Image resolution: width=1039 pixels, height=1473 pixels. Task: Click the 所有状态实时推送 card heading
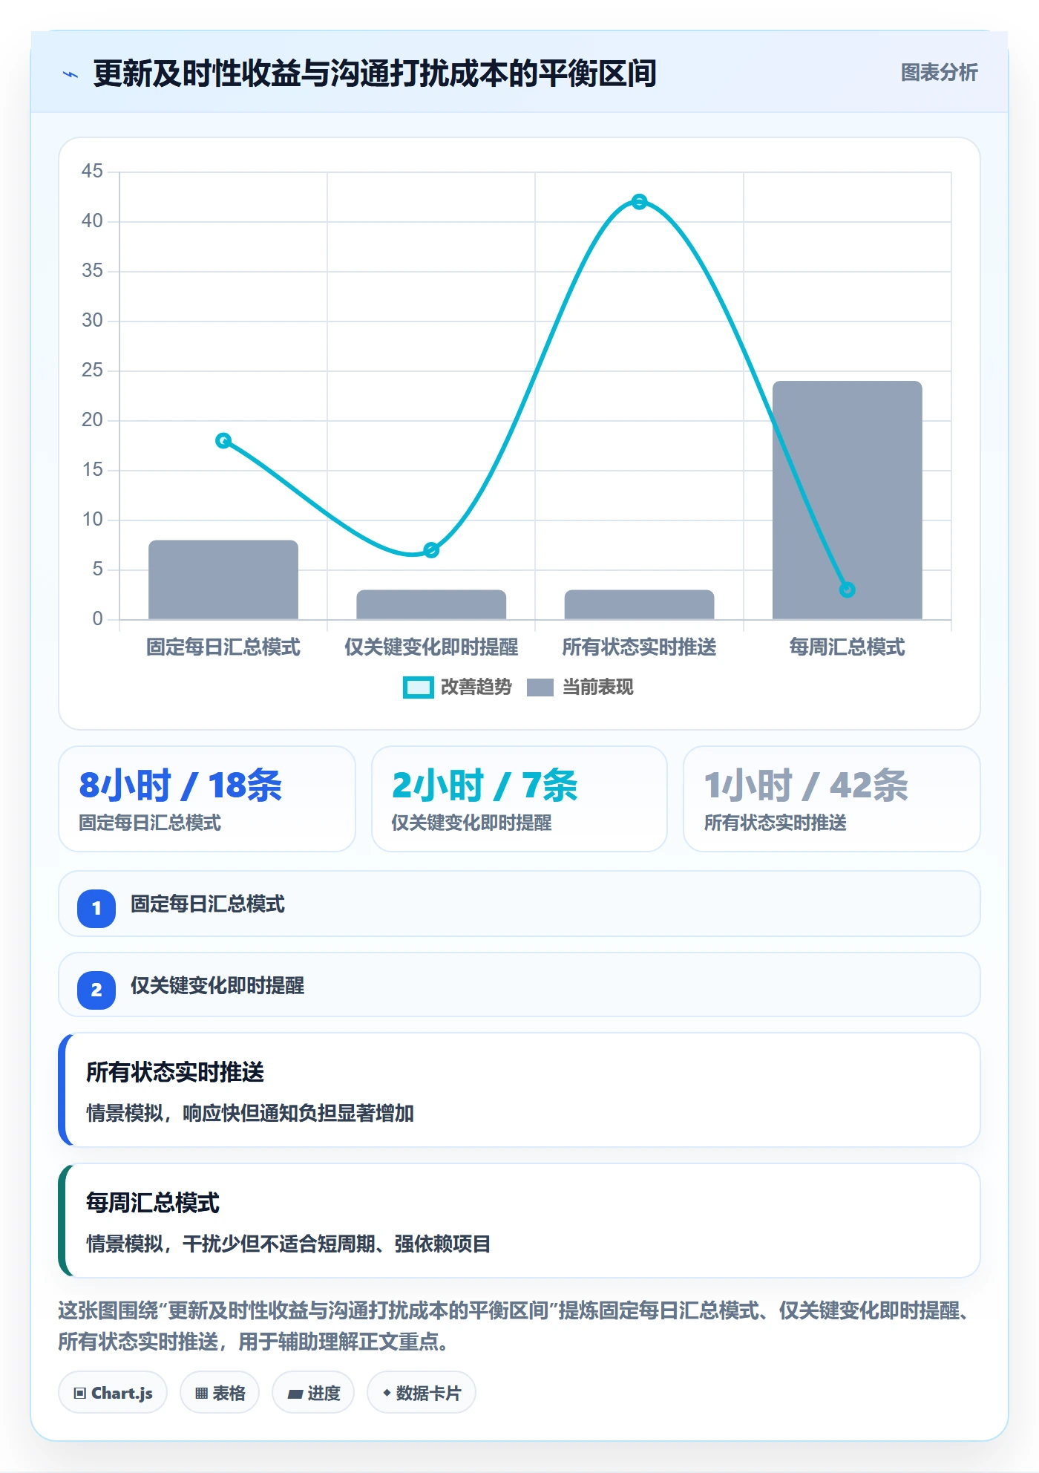(x=175, y=1072)
